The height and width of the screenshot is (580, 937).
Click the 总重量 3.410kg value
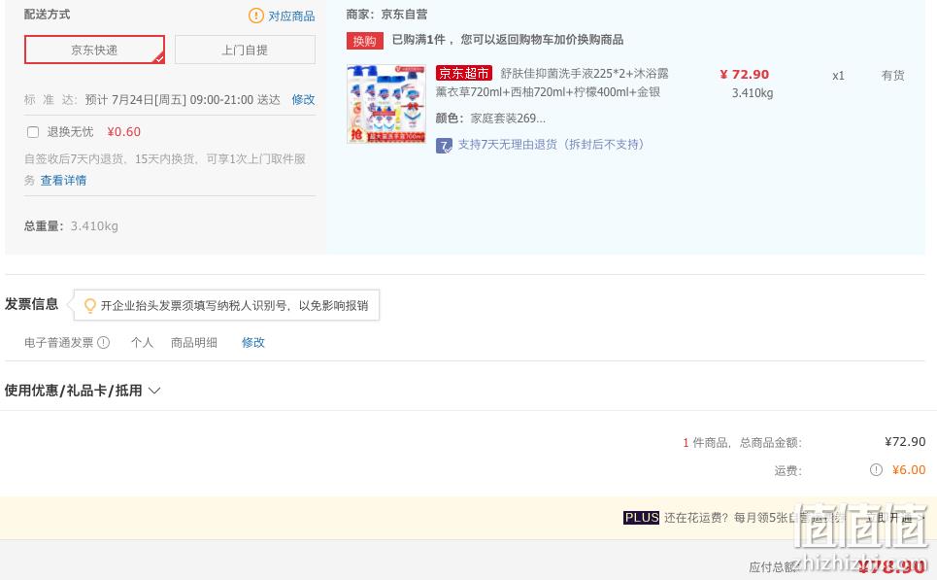tap(94, 226)
